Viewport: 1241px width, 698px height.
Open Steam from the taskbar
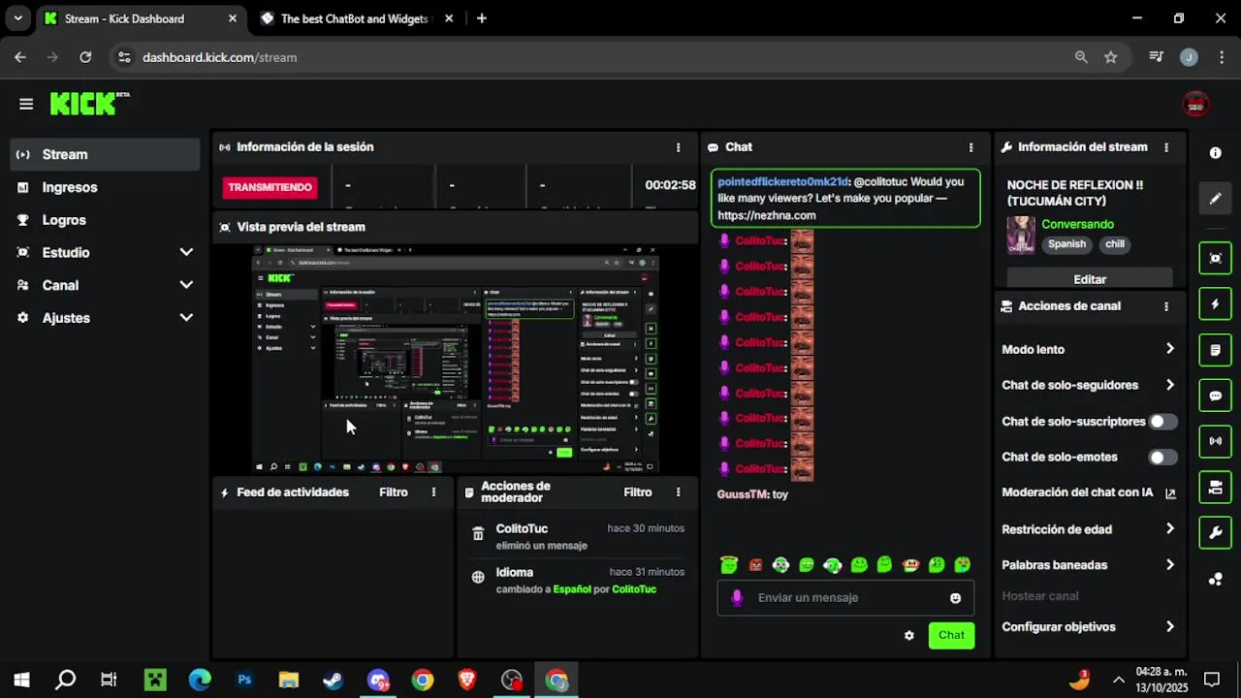[333, 680]
